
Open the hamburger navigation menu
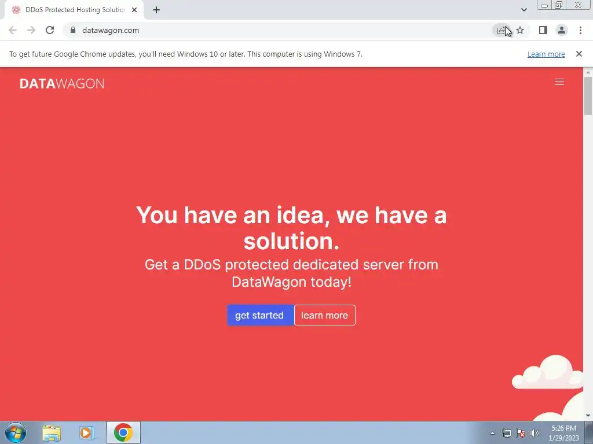559,82
